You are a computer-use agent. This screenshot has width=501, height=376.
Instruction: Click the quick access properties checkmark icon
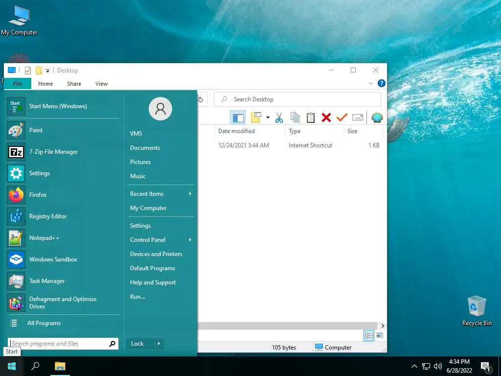tap(28, 70)
